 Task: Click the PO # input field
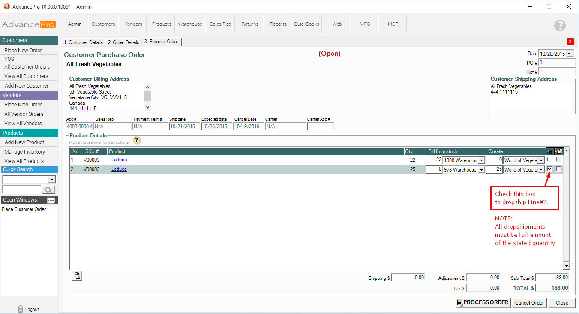pyautogui.click(x=556, y=63)
